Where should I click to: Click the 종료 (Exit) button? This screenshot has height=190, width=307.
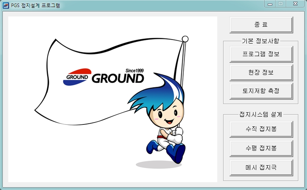pos(261,24)
